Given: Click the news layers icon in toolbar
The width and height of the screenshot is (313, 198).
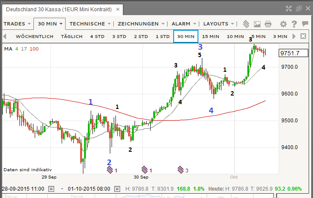Looking at the screenshot, I should point(246,24).
